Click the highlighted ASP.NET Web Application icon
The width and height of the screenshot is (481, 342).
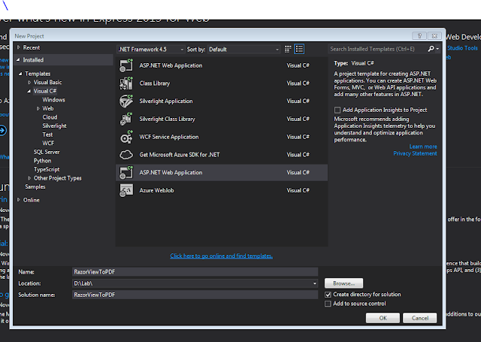click(x=126, y=172)
